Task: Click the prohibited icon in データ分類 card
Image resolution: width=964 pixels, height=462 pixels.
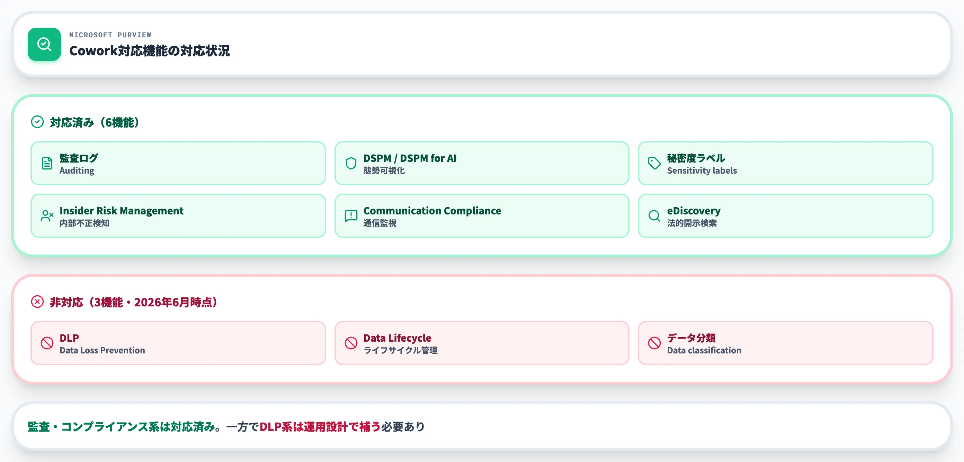Action: [x=654, y=343]
